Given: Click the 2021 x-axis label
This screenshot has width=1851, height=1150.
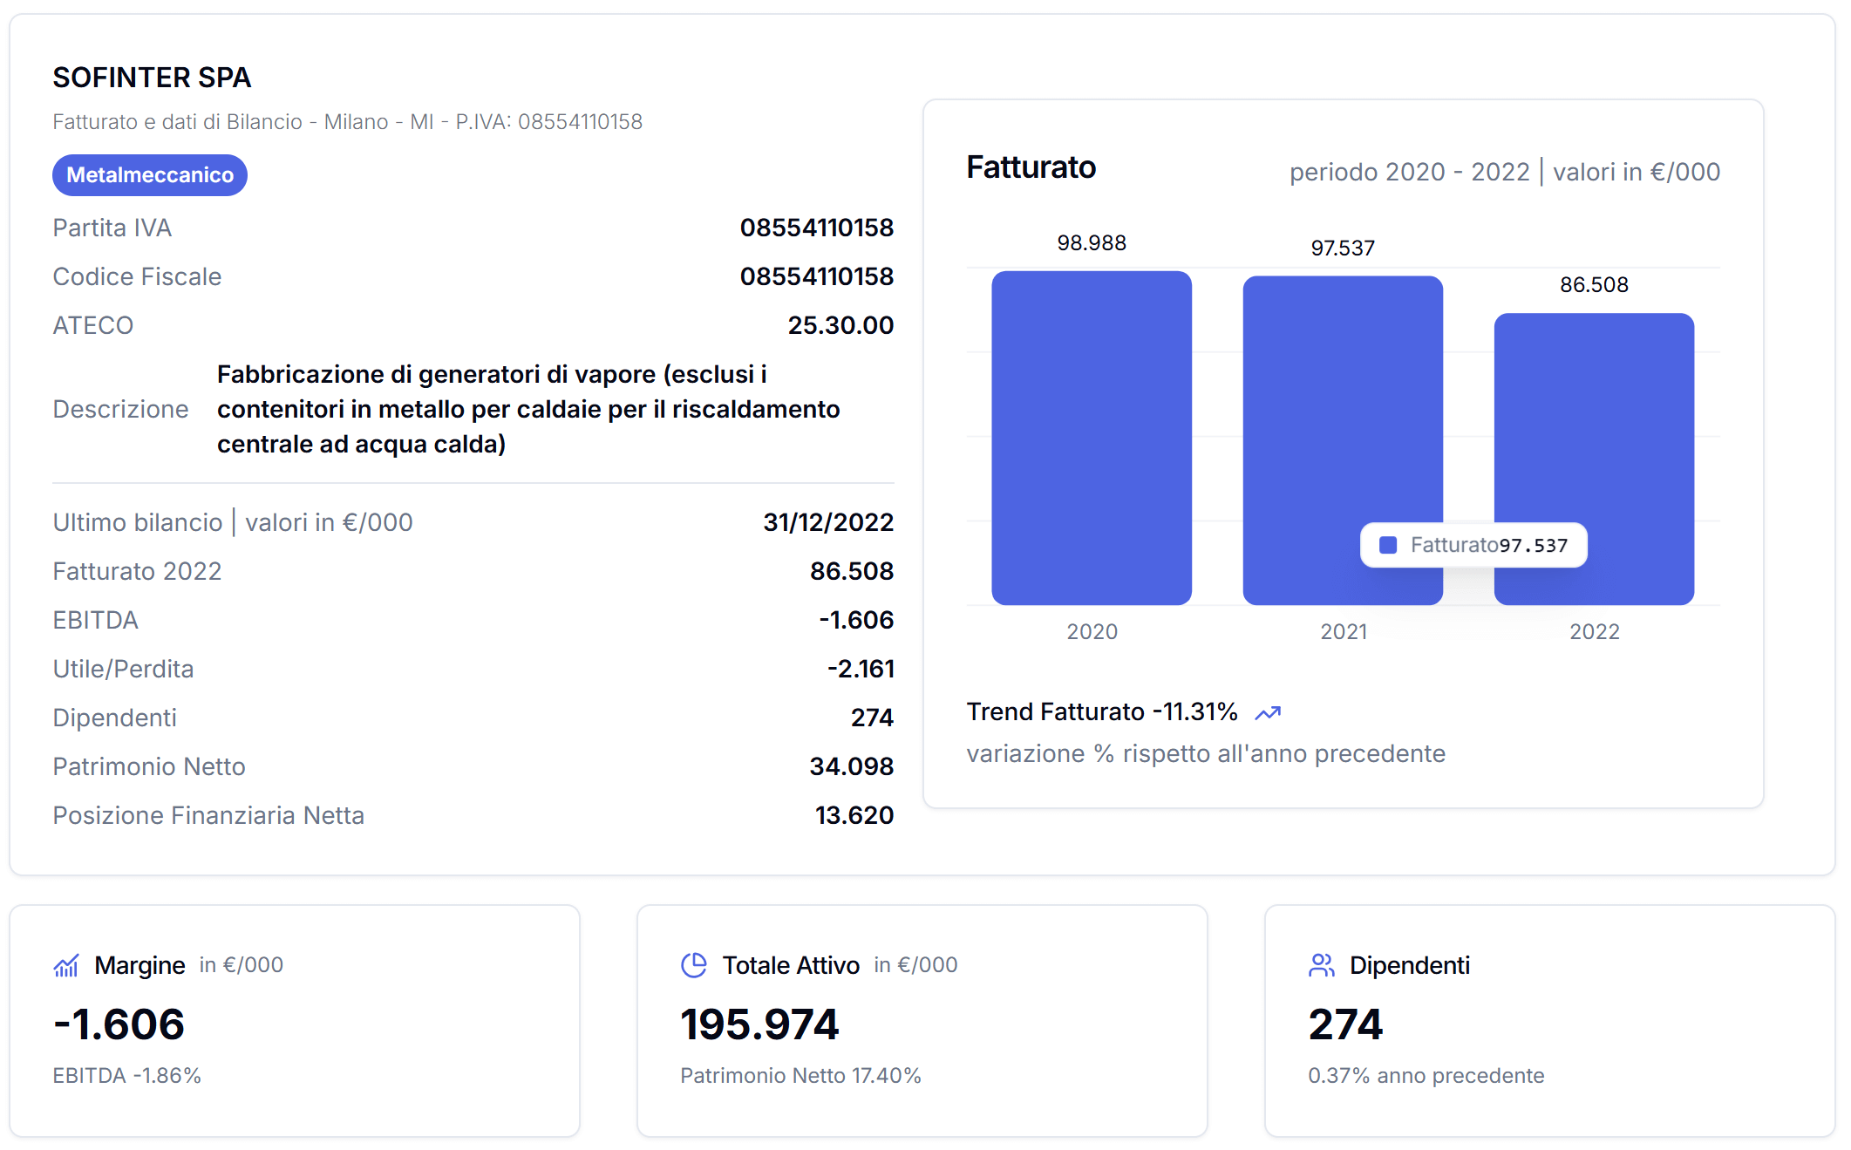Looking at the screenshot, I should 1344,632.
